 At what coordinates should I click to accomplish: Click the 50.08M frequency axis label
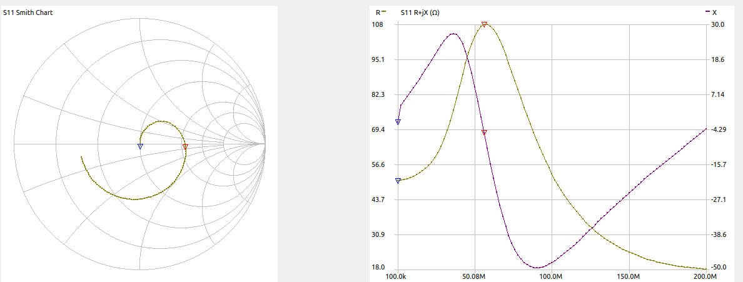pos(474,276)
